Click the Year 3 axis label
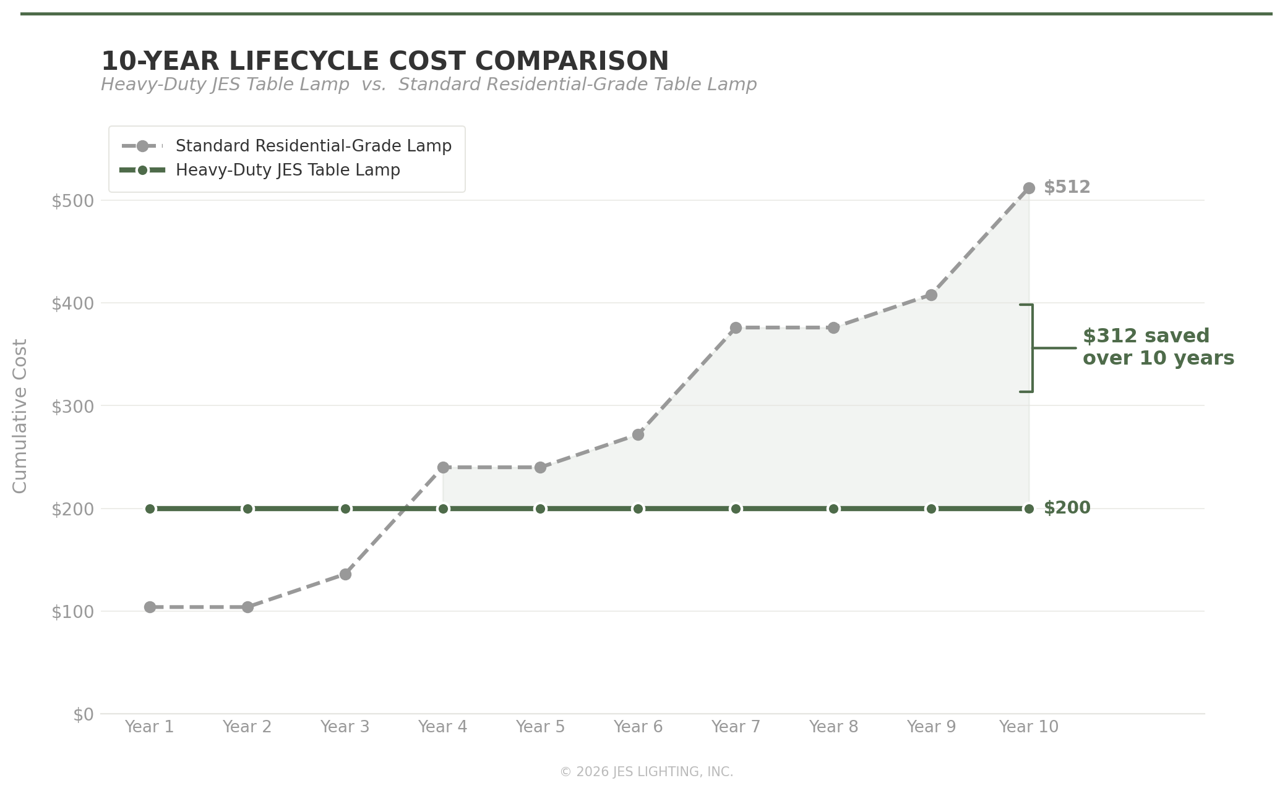This screenshot has height=791, width=1285. pos(345,727)
